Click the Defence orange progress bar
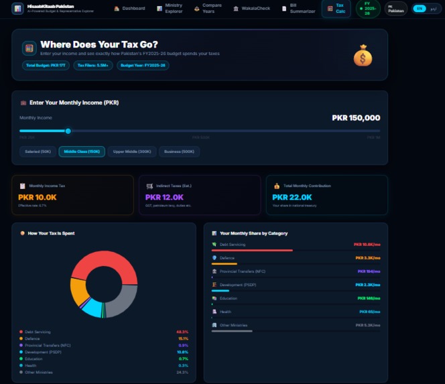445x384 pixels. [x=225, y=263]
